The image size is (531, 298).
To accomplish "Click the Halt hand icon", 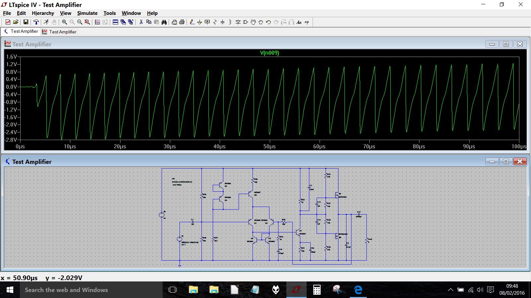I will click(54, 22).
